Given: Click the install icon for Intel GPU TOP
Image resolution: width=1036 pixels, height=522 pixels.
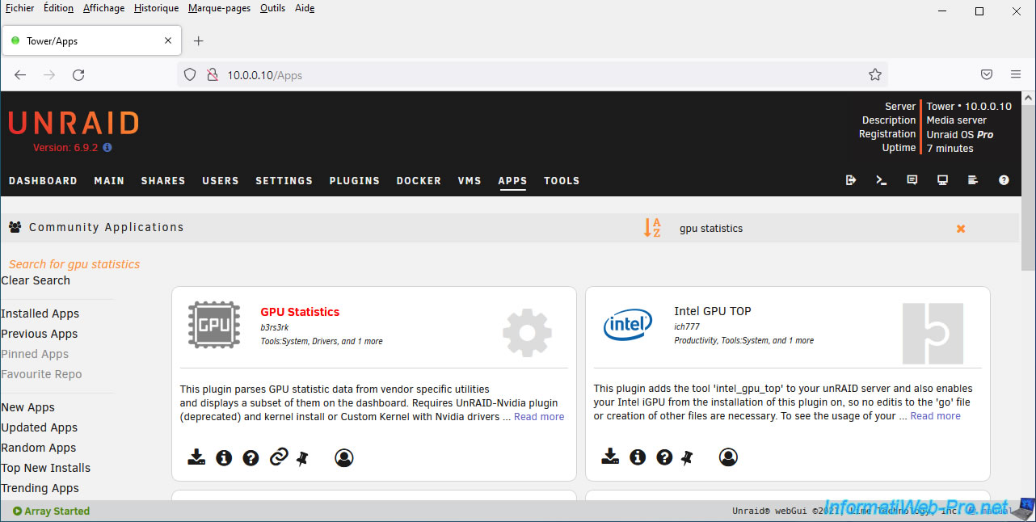Looking at the screenshot, I should [x=610, y=457].
